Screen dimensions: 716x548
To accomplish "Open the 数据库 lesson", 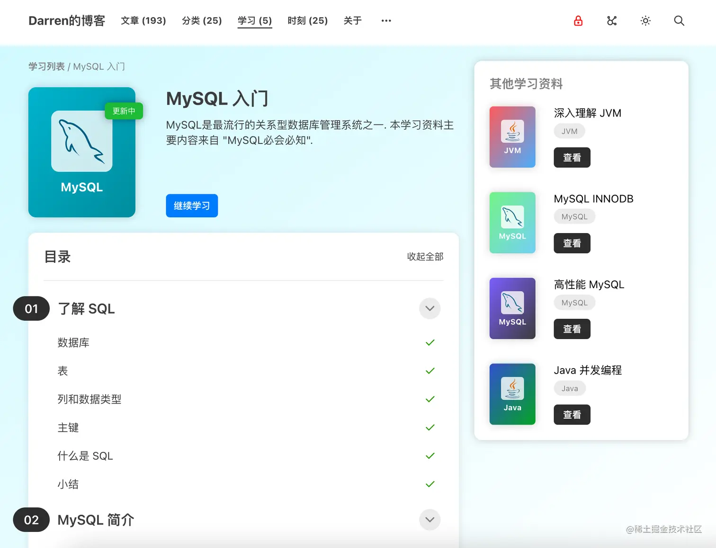I will [73, 342].
